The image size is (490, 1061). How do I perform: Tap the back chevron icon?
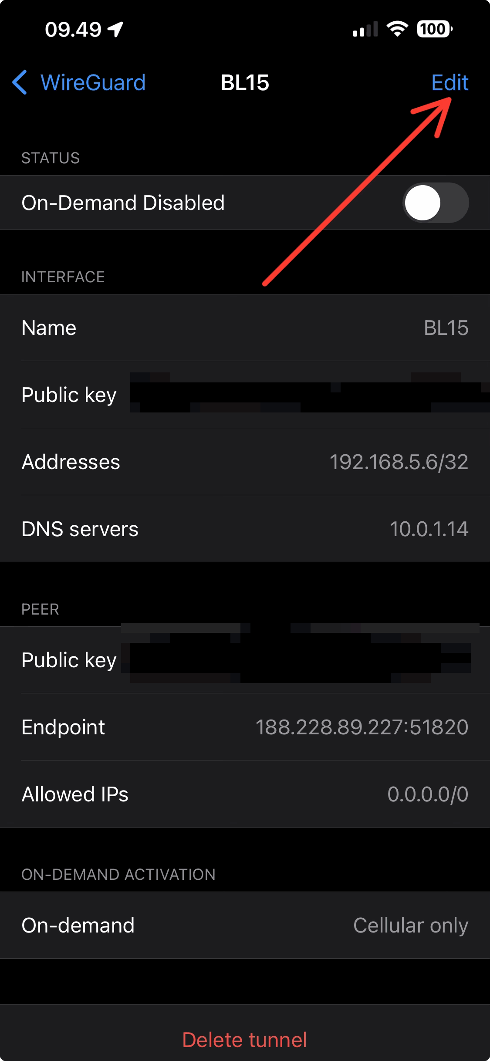pos(20,82)
